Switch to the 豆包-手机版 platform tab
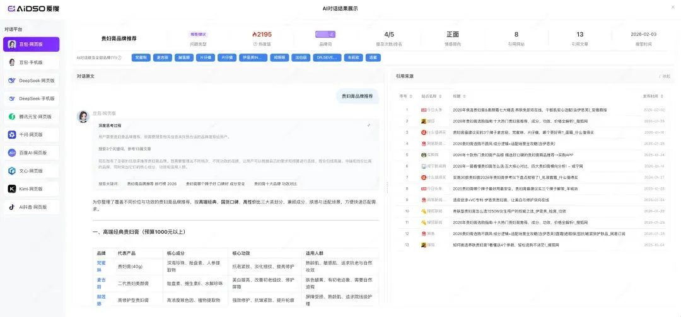The image size is (681, 317). click(32, 62)
